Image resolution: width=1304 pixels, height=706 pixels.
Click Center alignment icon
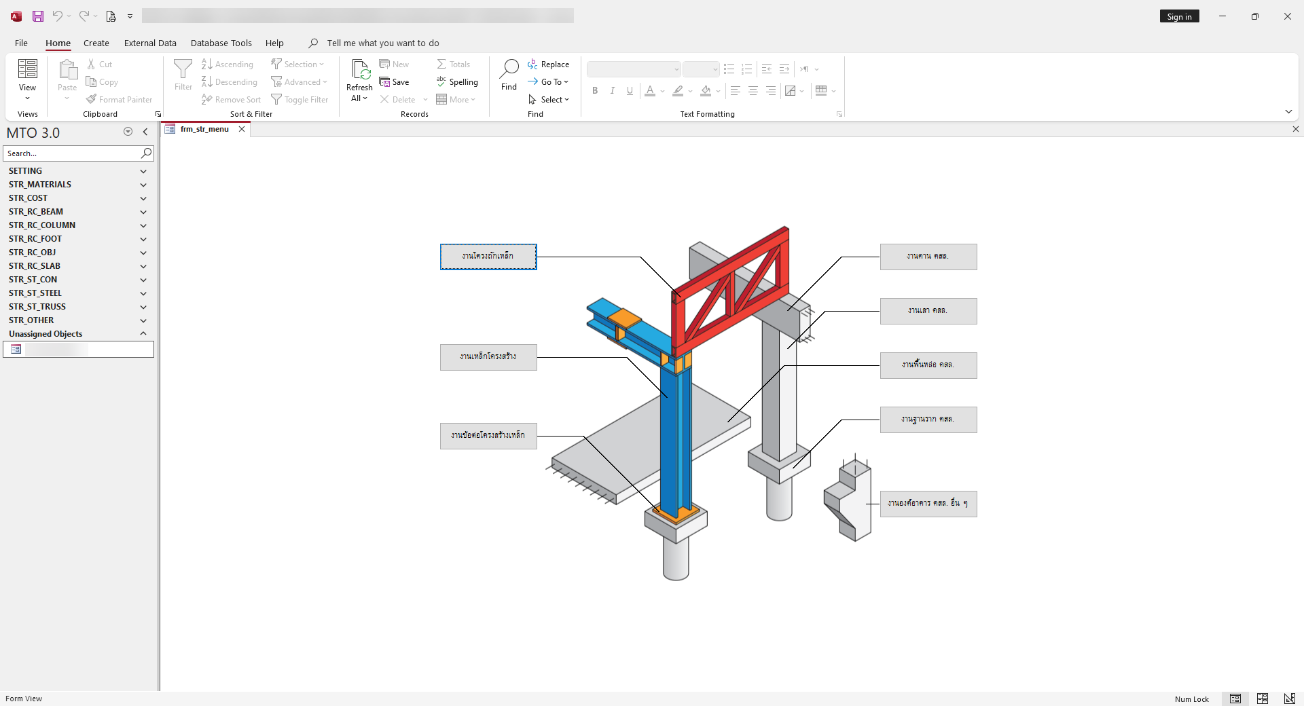pos(753,90)
